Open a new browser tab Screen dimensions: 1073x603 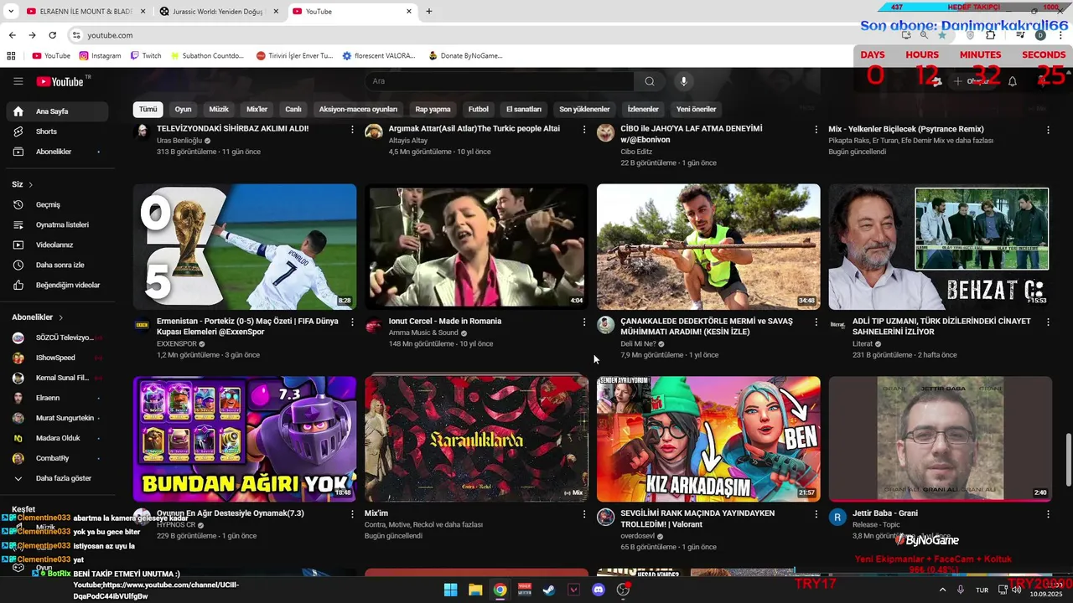point(429,12)
